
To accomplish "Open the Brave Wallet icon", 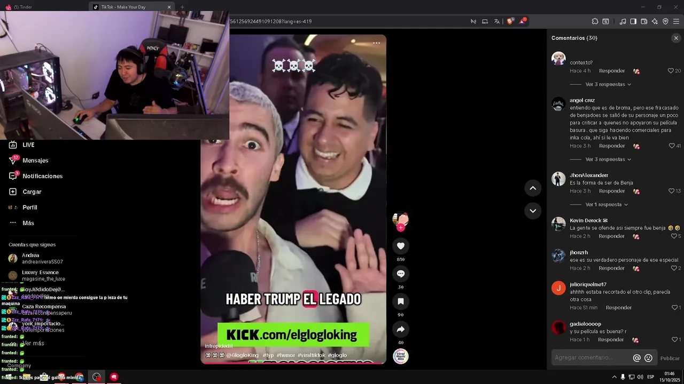I will [x=644, y=21].
